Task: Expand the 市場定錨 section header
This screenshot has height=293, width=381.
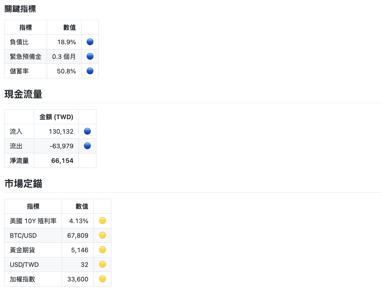Action: (23, 184)
